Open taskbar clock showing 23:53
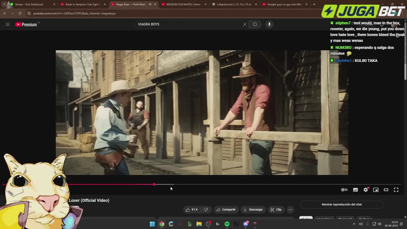Viewport: 407px width, 229px height. pyautogui.click(x=391, y=224)
